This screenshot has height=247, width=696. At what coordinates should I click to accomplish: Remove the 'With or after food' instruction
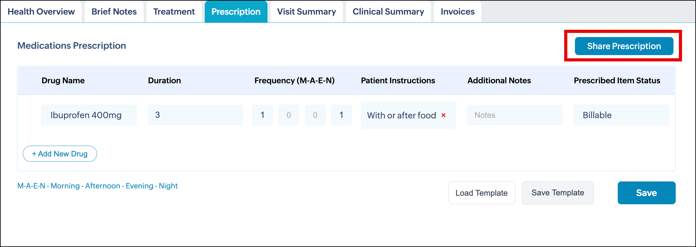(444, 115)
